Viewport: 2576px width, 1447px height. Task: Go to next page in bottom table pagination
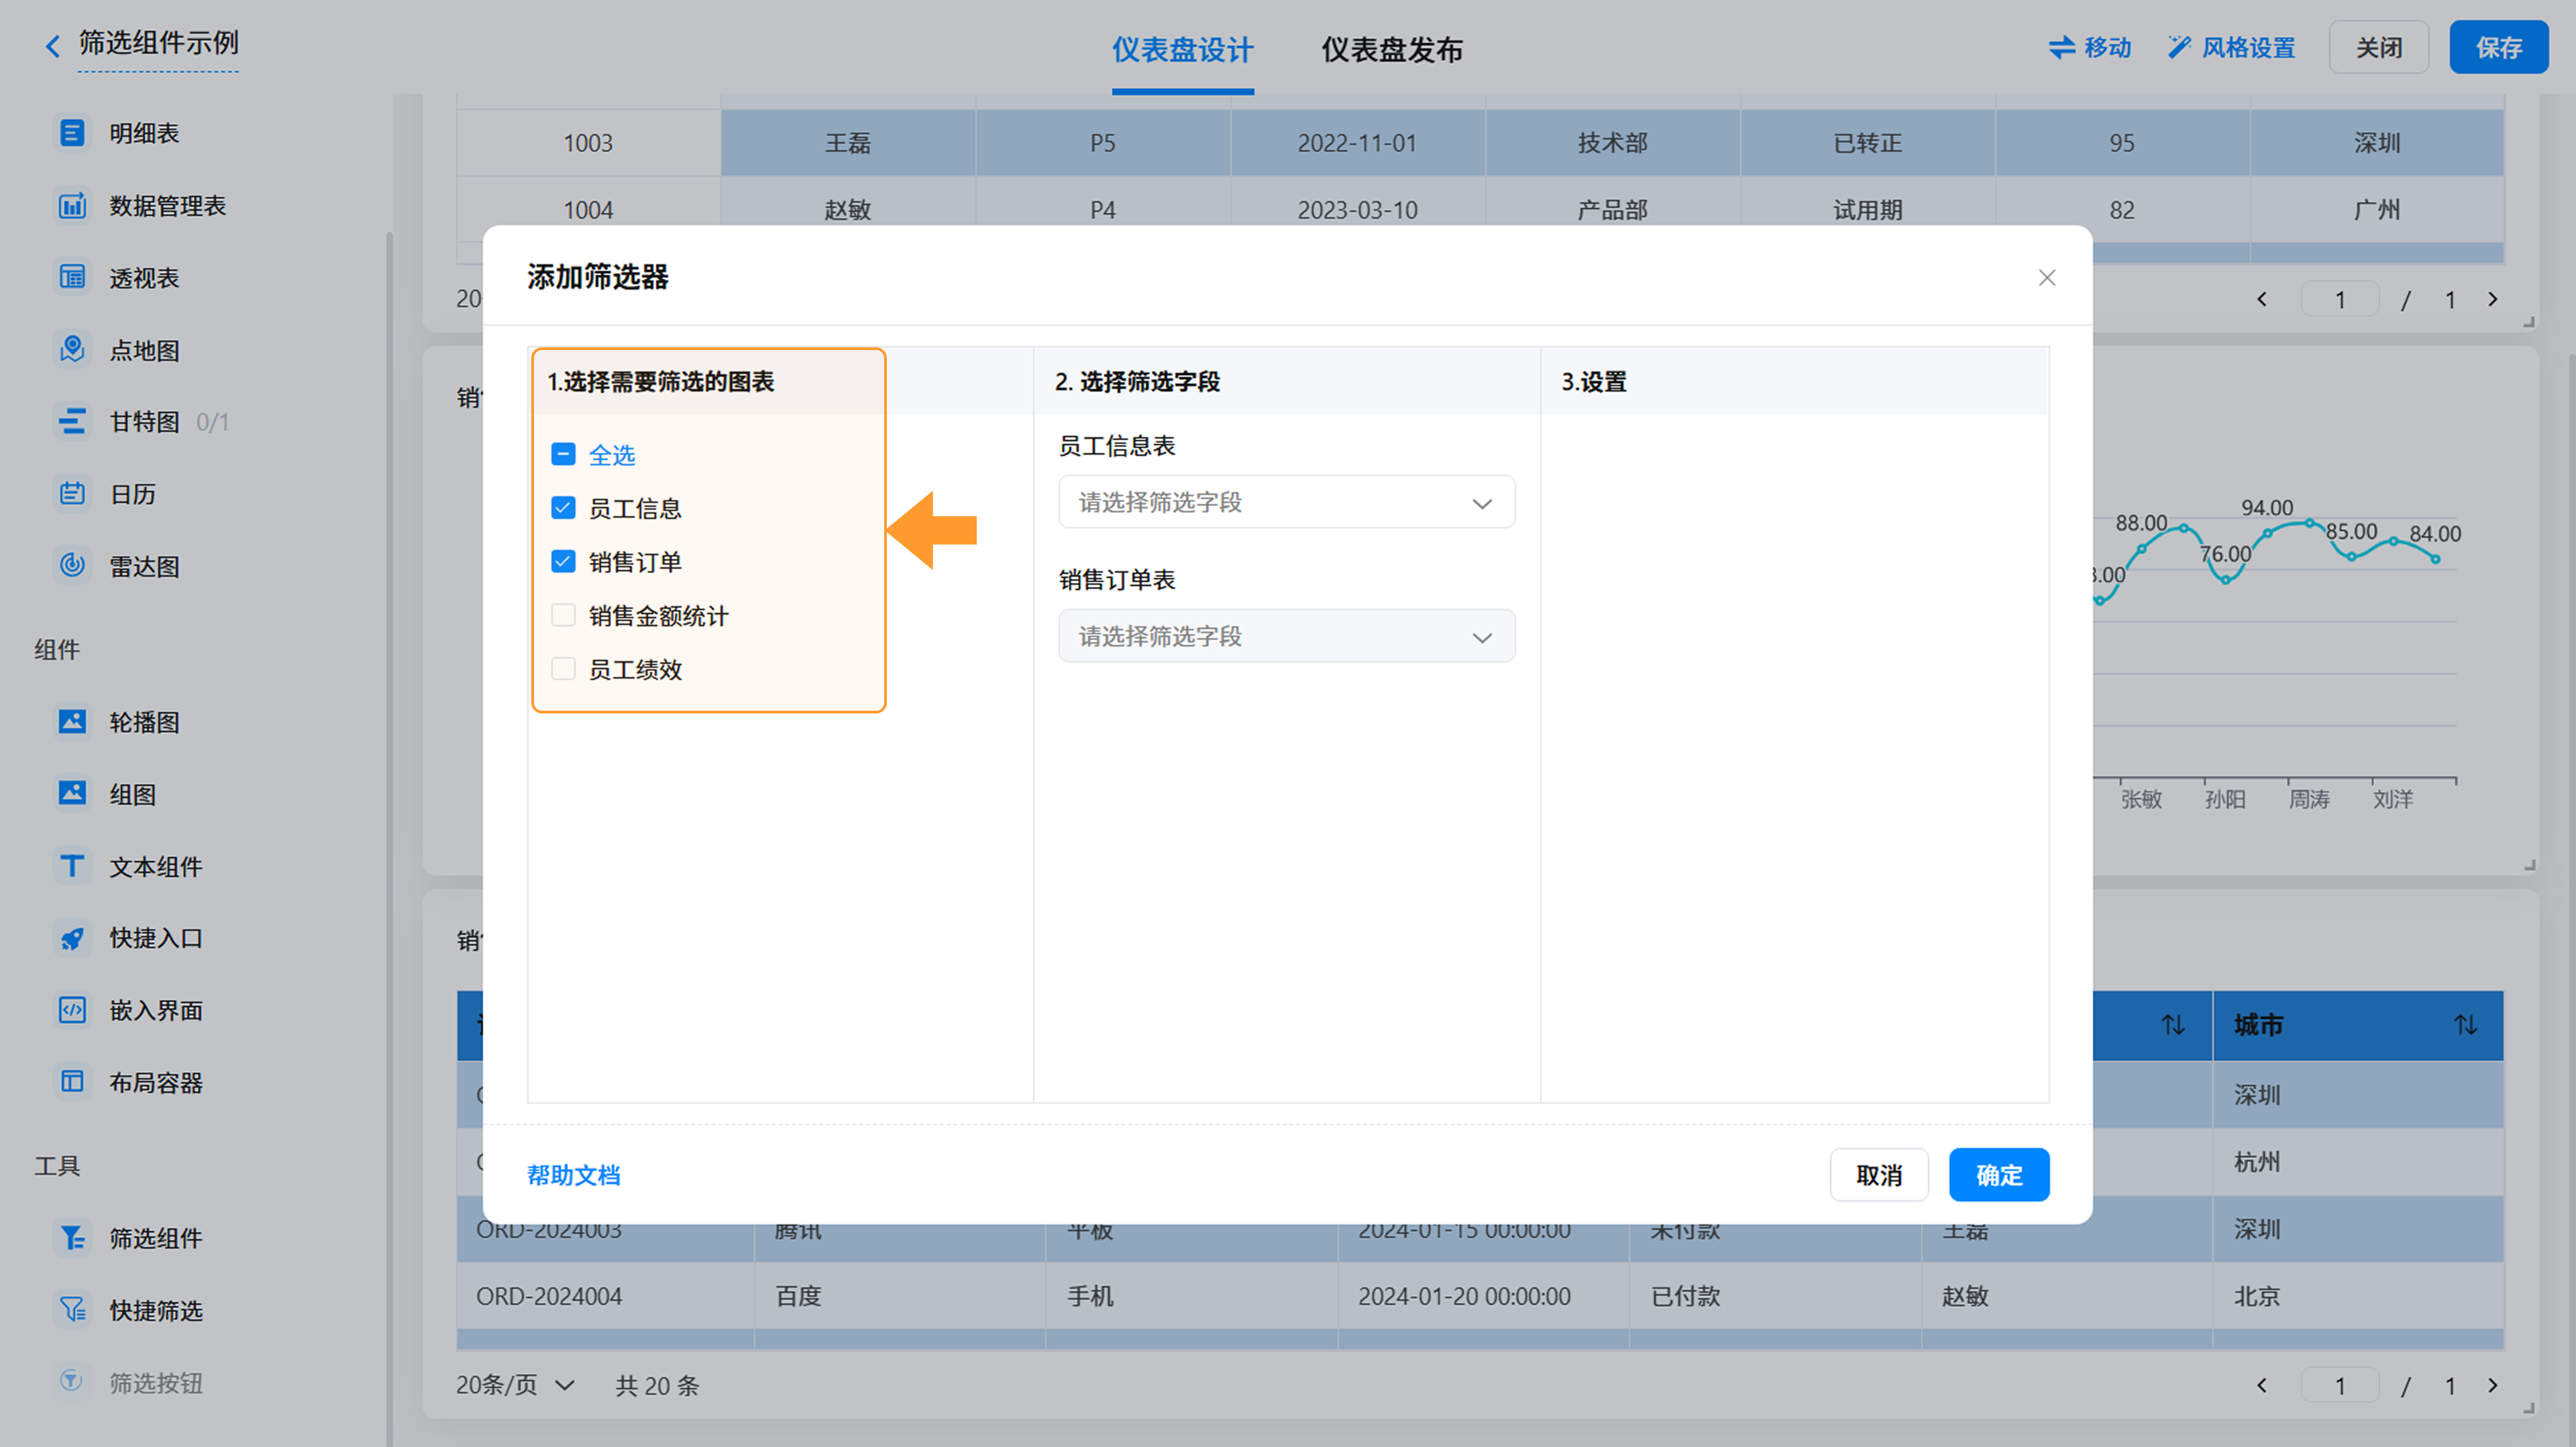coord(2493,1385)
